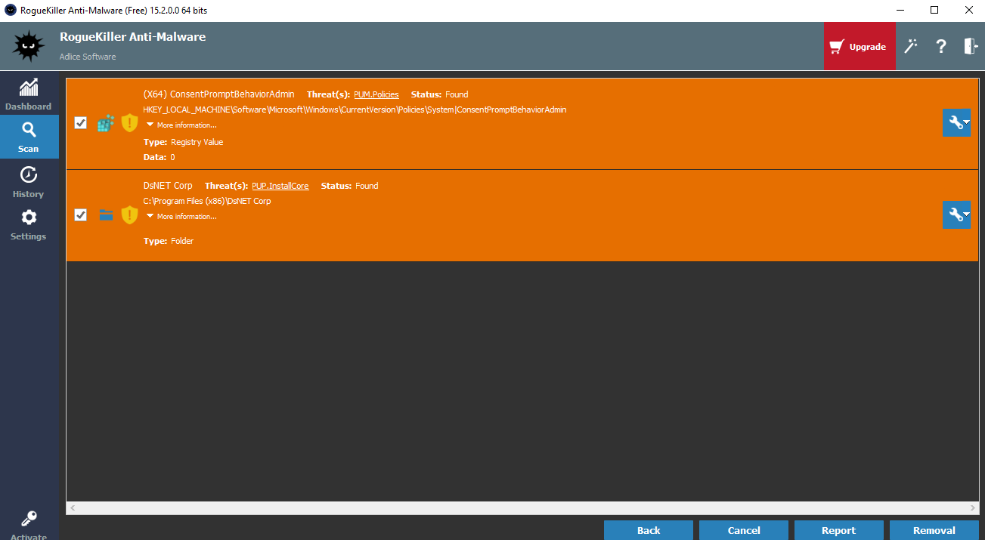Open the Dashboard section
The width and height of the screenshot is (985, 540).
pyautogui.click(x=29, y=94)
